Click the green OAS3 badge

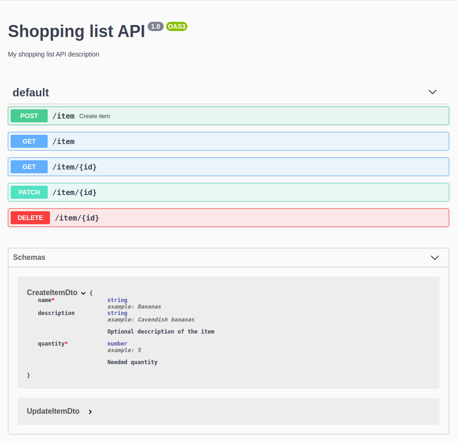pyautogui.click(x=177, y=26)
